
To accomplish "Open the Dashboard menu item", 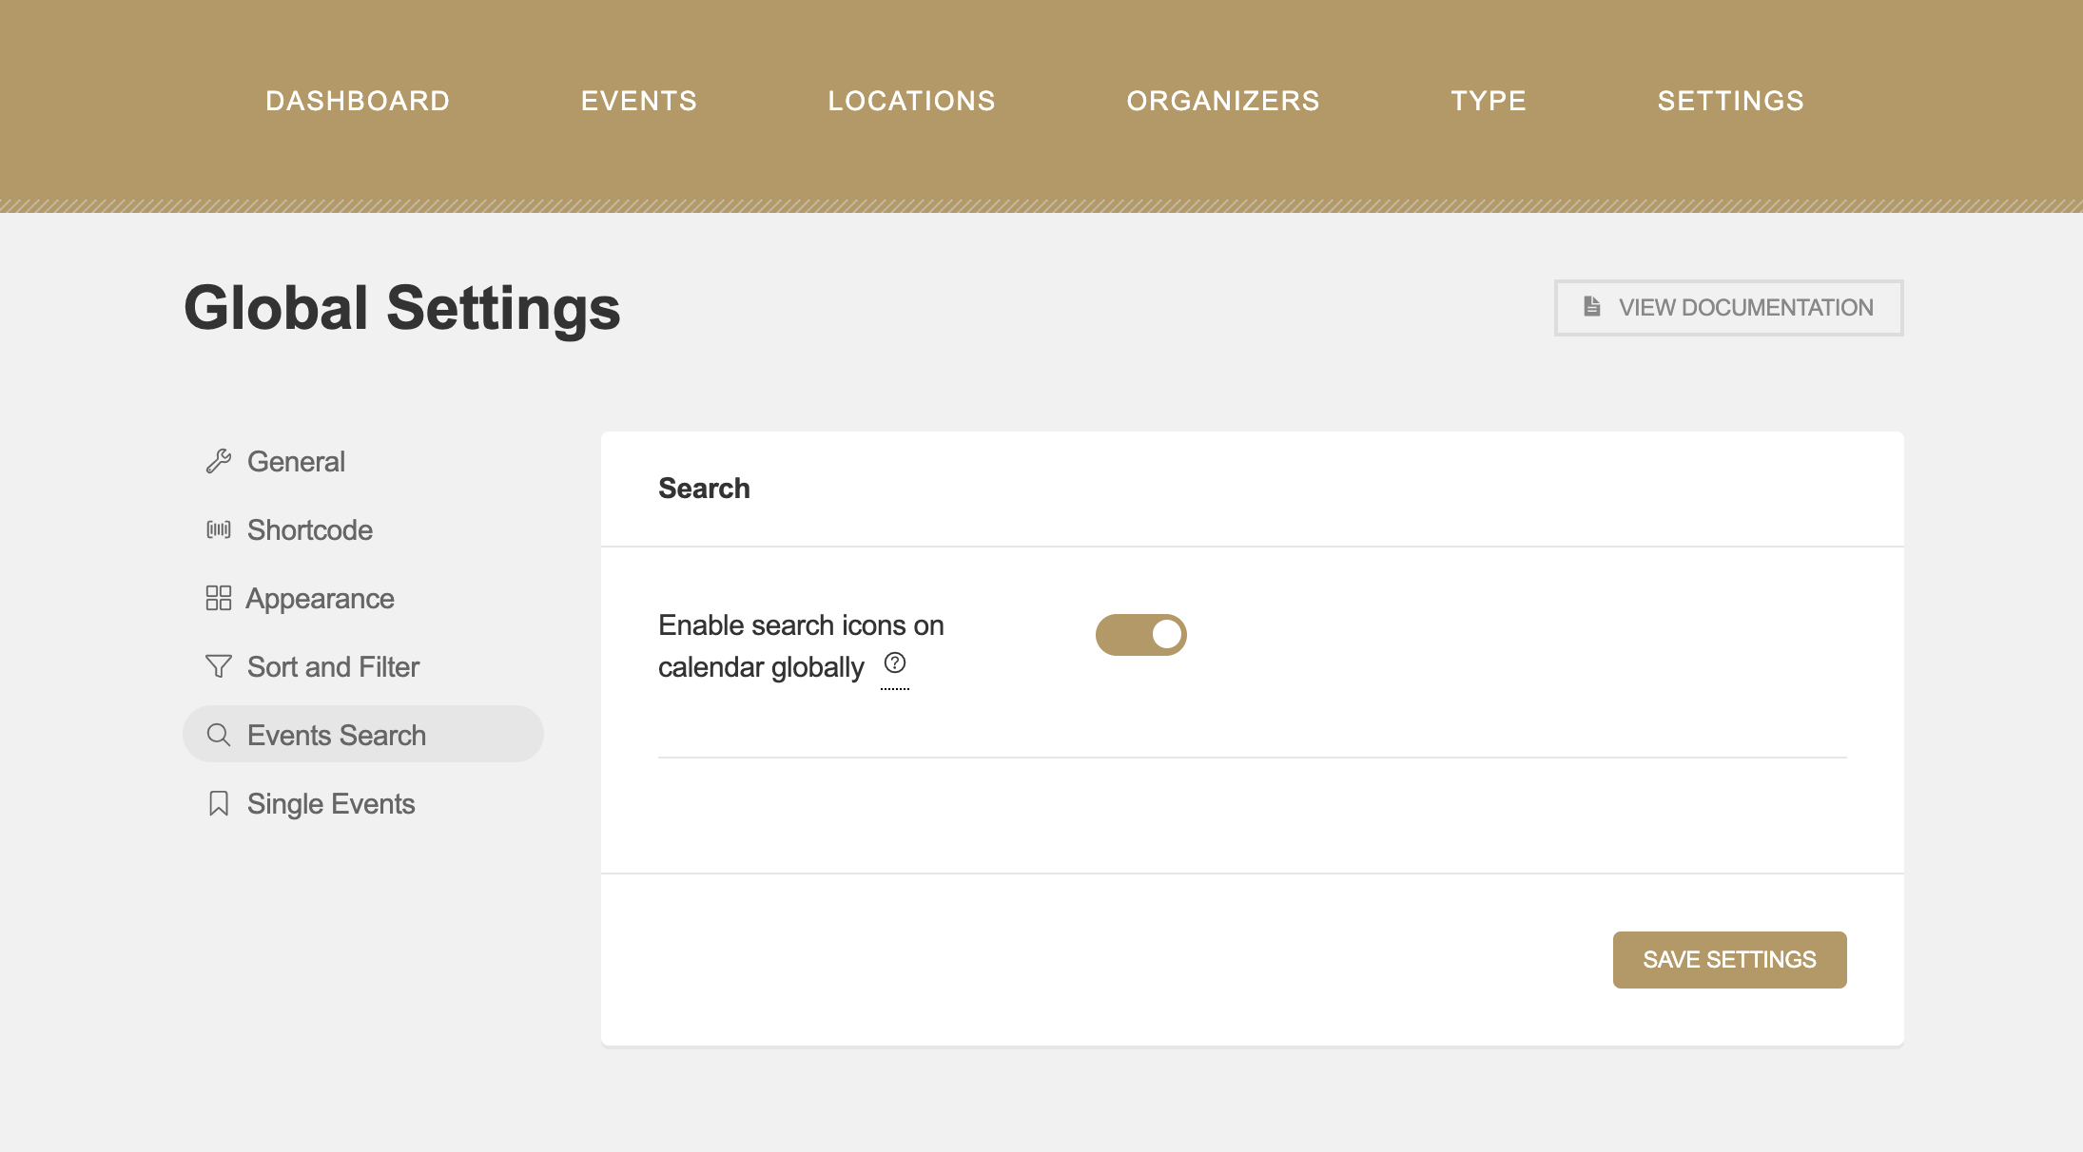I will point(358,101).
